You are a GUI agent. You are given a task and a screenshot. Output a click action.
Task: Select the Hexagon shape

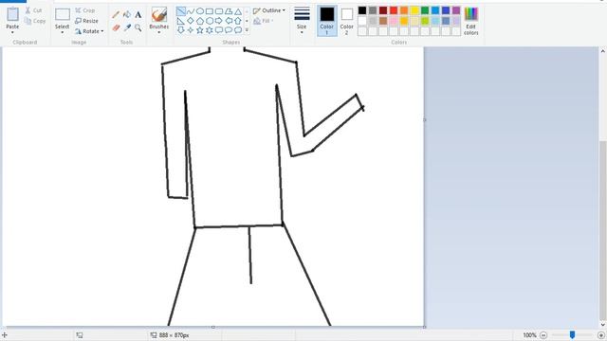coord(210,21)
